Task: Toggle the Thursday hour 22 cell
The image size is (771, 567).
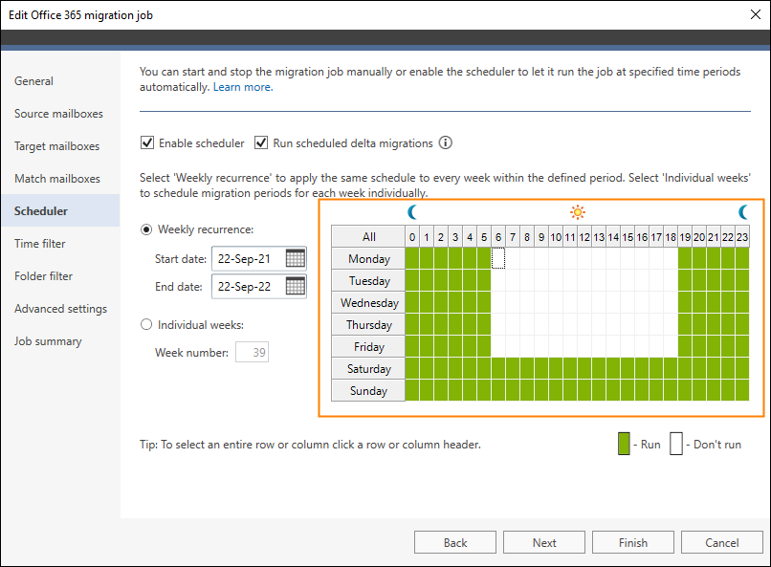Action: tap(728, 325)
